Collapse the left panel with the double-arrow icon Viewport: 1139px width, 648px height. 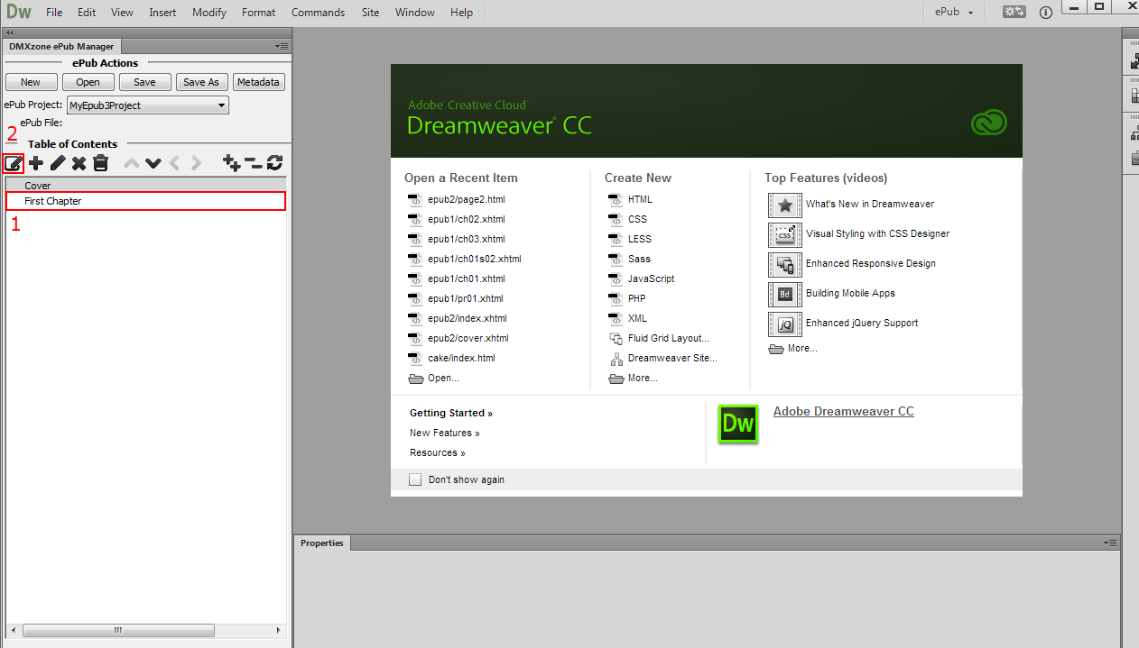tap(10, 32)
